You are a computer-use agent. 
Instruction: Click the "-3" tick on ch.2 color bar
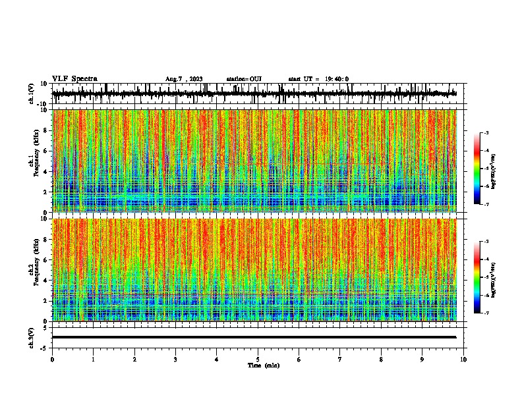click(486, 242)
